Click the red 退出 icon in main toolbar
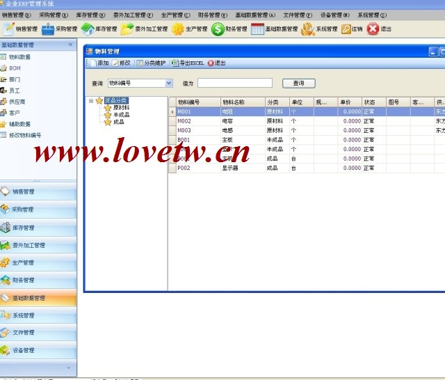The image size is (445, 380). pos(373,29)
